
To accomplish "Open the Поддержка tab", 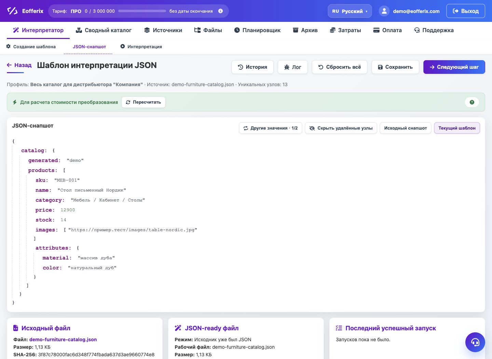I will 434,30.
